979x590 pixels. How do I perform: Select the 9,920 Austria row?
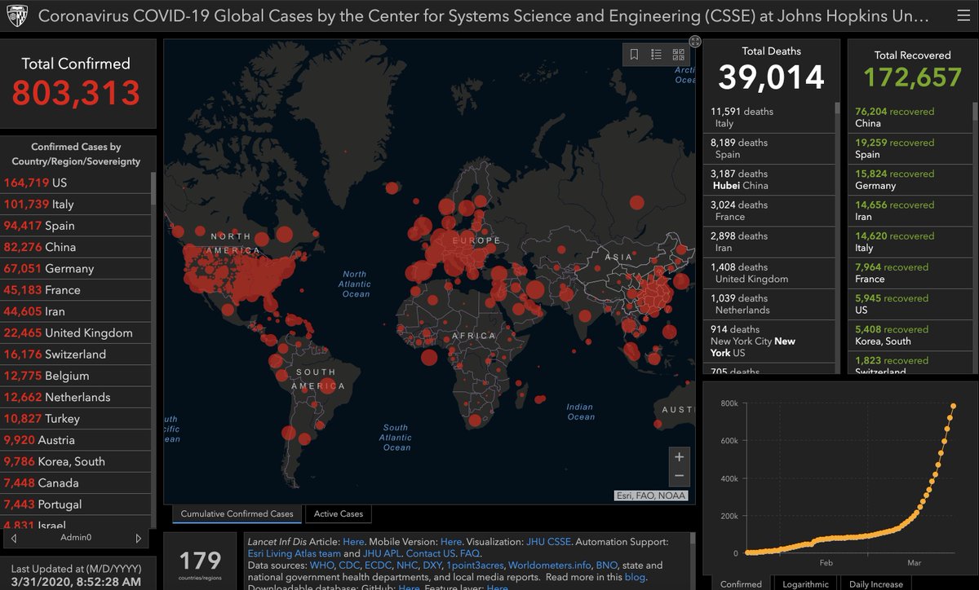click(x=75, y=440)
